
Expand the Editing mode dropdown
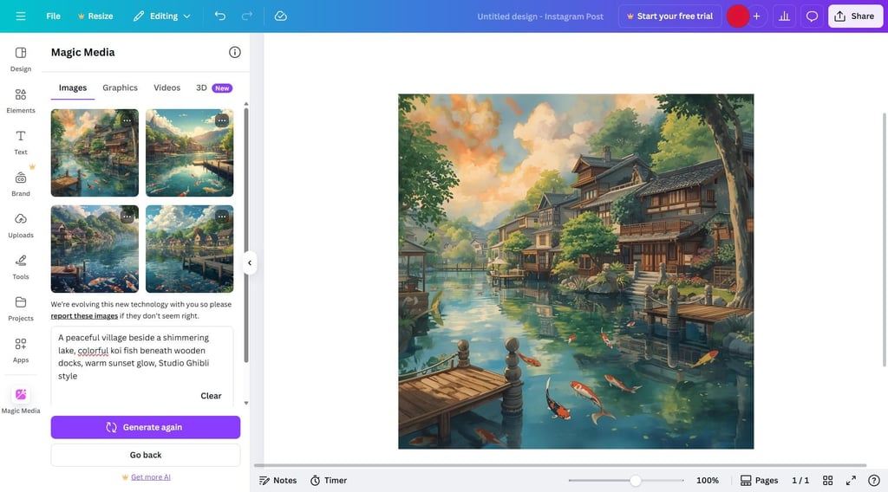click(161, 16)
